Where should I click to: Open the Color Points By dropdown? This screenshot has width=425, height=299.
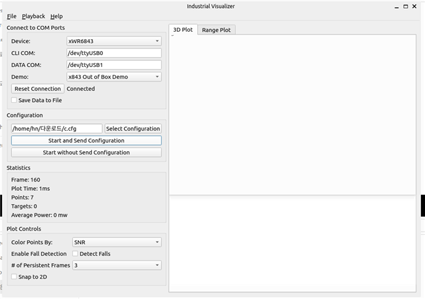point(117,242)
